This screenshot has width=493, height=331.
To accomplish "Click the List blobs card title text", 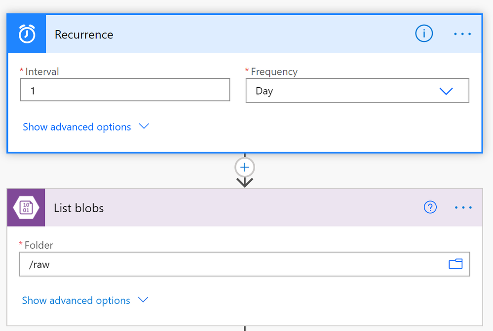I will click(79, 208).
